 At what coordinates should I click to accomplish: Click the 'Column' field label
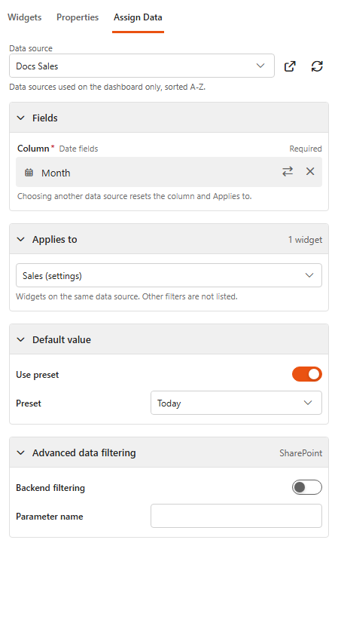click(x=33, y=149)
